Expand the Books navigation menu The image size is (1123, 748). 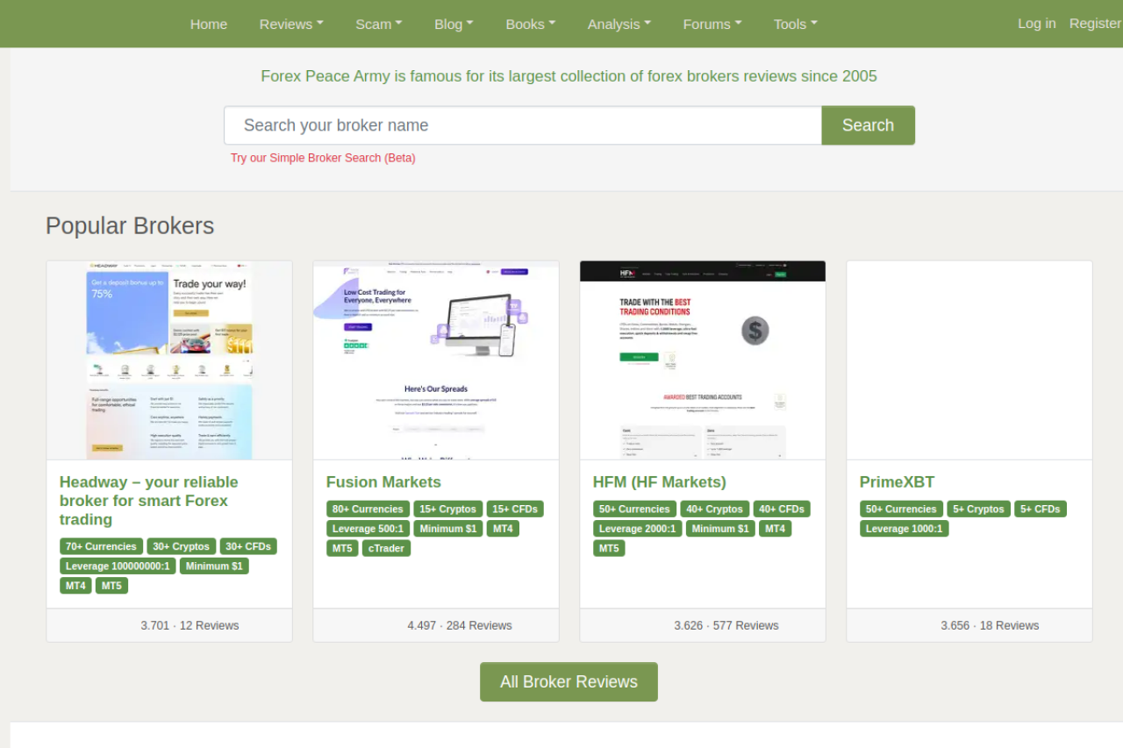[x=530, y=24]
